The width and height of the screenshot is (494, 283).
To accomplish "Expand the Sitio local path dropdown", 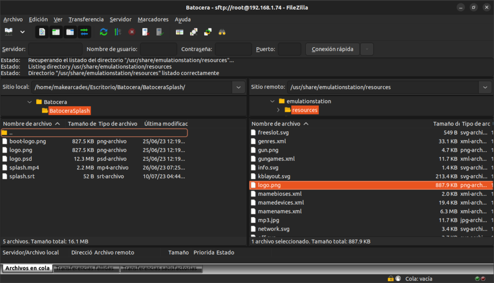I will click(238, 87).
